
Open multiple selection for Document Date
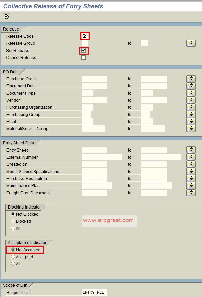191,86
